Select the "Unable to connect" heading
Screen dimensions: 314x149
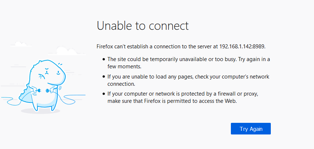tap(143, 26)
